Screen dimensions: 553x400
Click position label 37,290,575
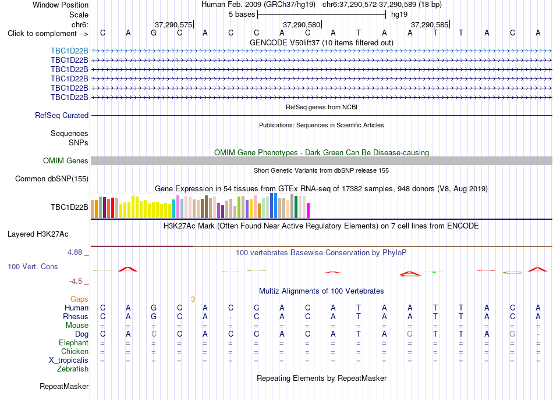pos(173,24)
